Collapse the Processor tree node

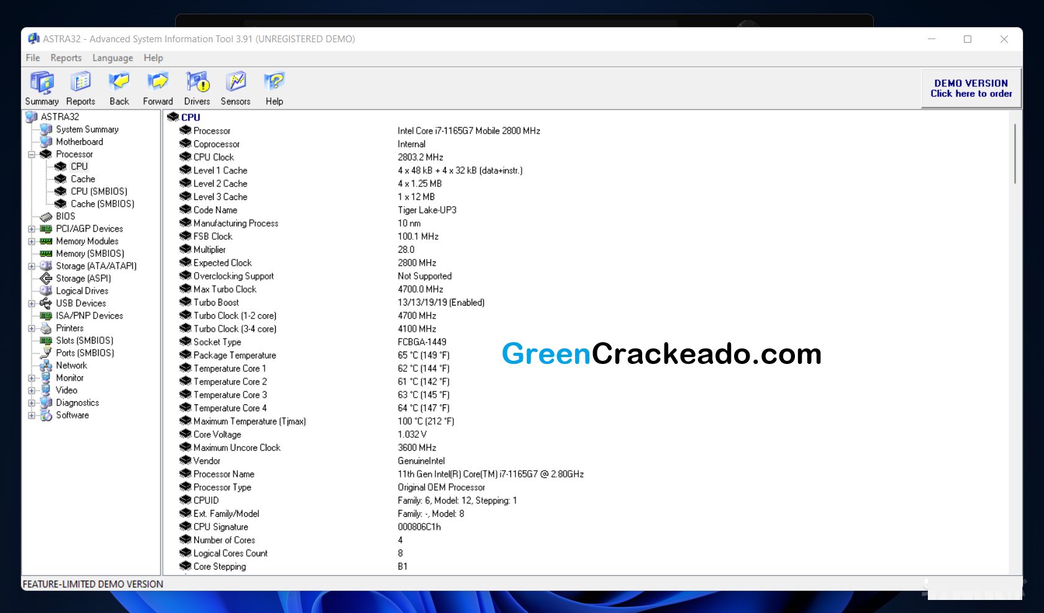point(31,154)
